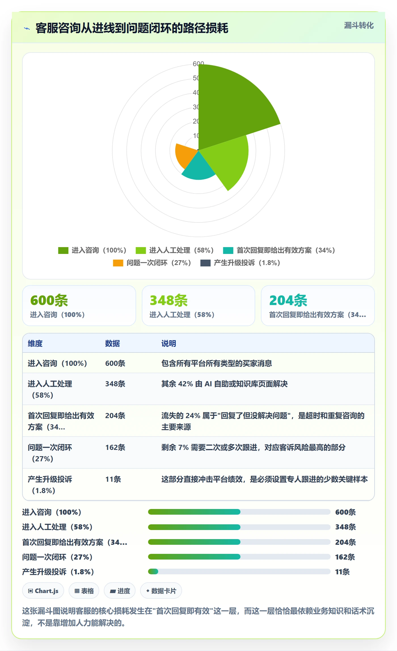The height and width of the screenshot is (651, 397).
Task: Click the 11条 value beside the progress bar
Action: pos(343,572)
